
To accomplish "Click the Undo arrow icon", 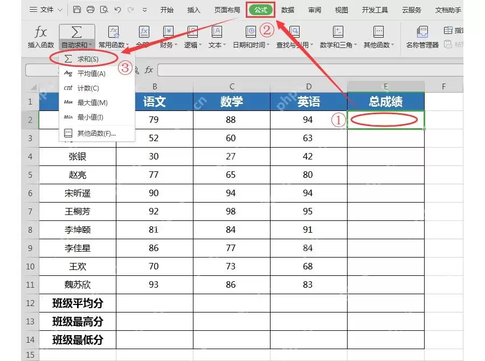I will [117, 10].
